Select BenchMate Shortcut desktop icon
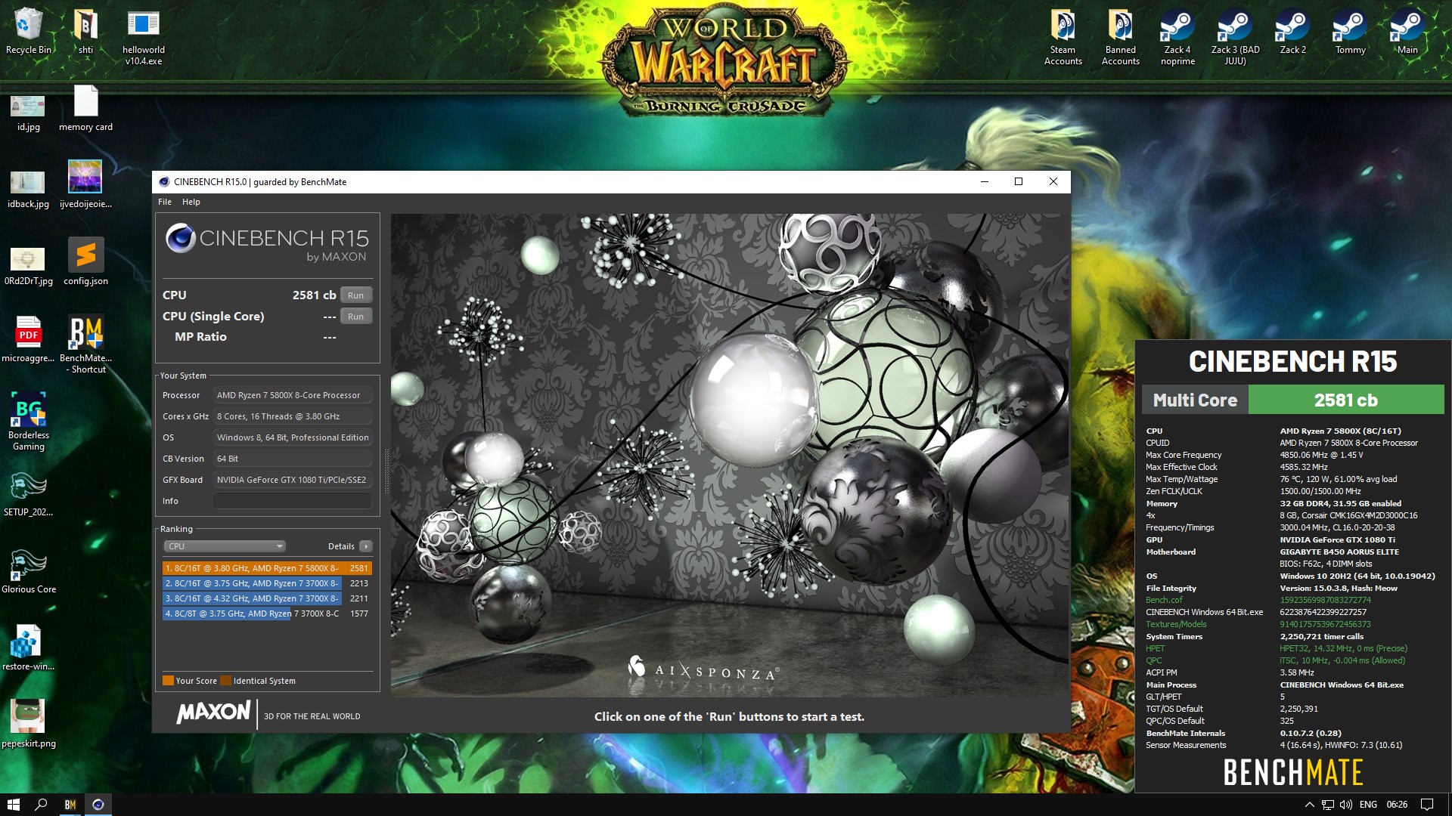The height and width of the screenshot is (816, 1452). click(x=85, y=344)
